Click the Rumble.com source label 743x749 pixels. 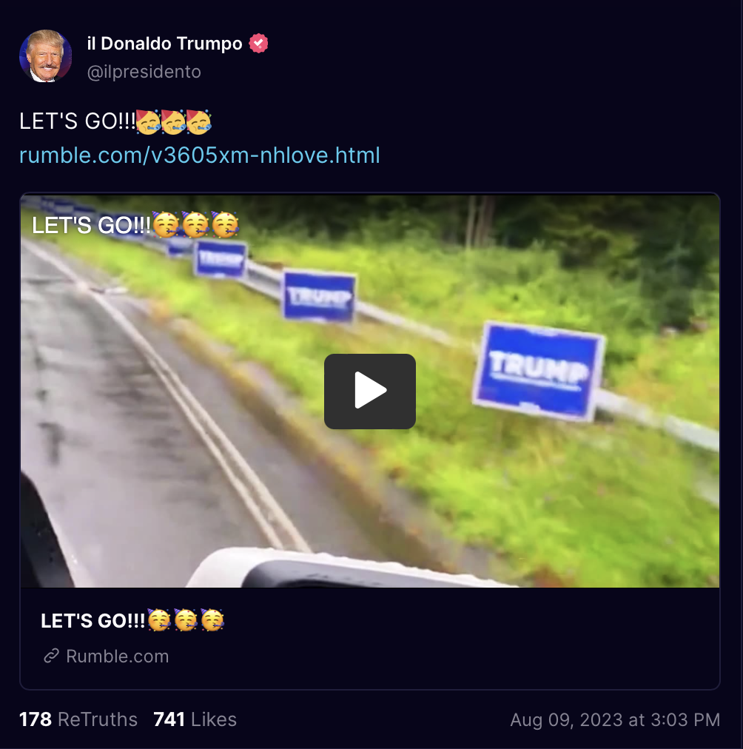(118, 656)
